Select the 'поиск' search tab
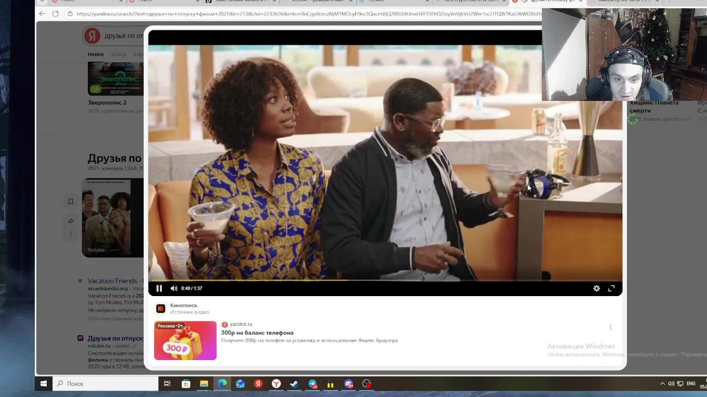Image resolution: width=707 pixels, height=397 pixels. (x=96, y=55)
